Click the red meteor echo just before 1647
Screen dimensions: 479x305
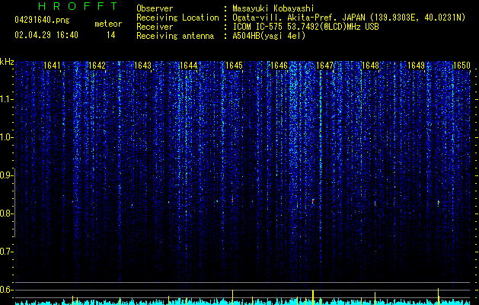[313, 201]
